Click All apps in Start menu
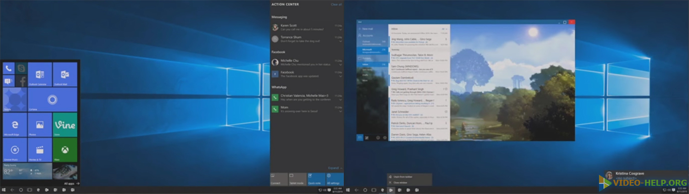 72,183
